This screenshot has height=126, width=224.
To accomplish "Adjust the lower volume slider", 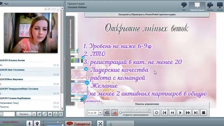I will (55, 125).
